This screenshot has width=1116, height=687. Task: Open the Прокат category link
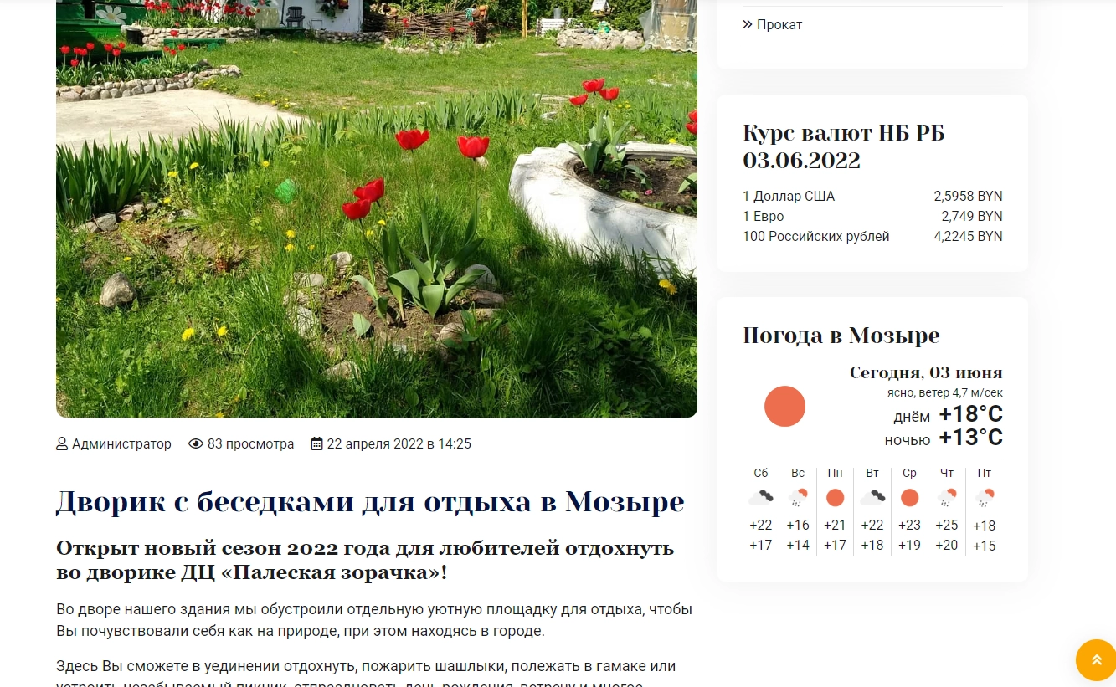779,25
